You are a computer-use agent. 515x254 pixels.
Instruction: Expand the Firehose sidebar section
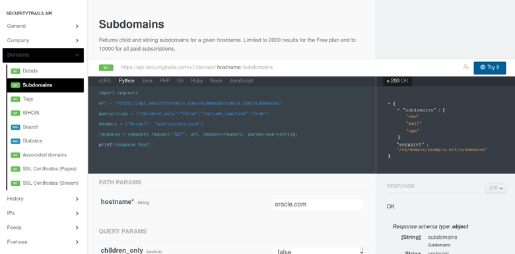[43, 242]
